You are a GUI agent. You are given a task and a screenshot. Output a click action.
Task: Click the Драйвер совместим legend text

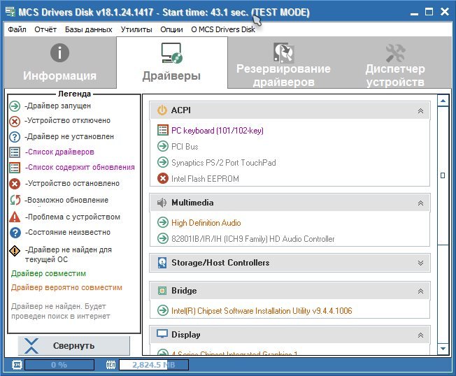pyautogui.click(x=48, y=273)
